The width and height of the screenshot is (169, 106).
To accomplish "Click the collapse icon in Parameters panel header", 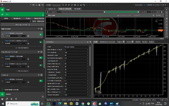I will click(x=88, y=42).
